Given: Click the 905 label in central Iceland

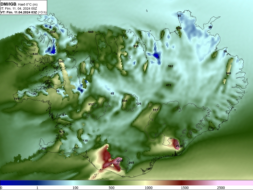Looking at the screenshot, I should 125,101.
